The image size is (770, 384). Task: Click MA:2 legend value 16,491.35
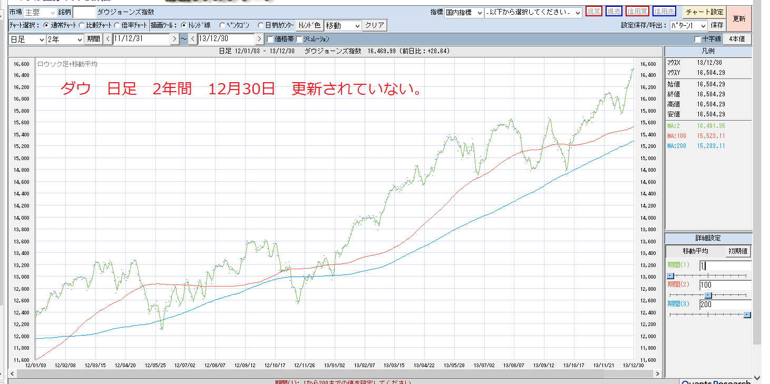click(711, 126)
